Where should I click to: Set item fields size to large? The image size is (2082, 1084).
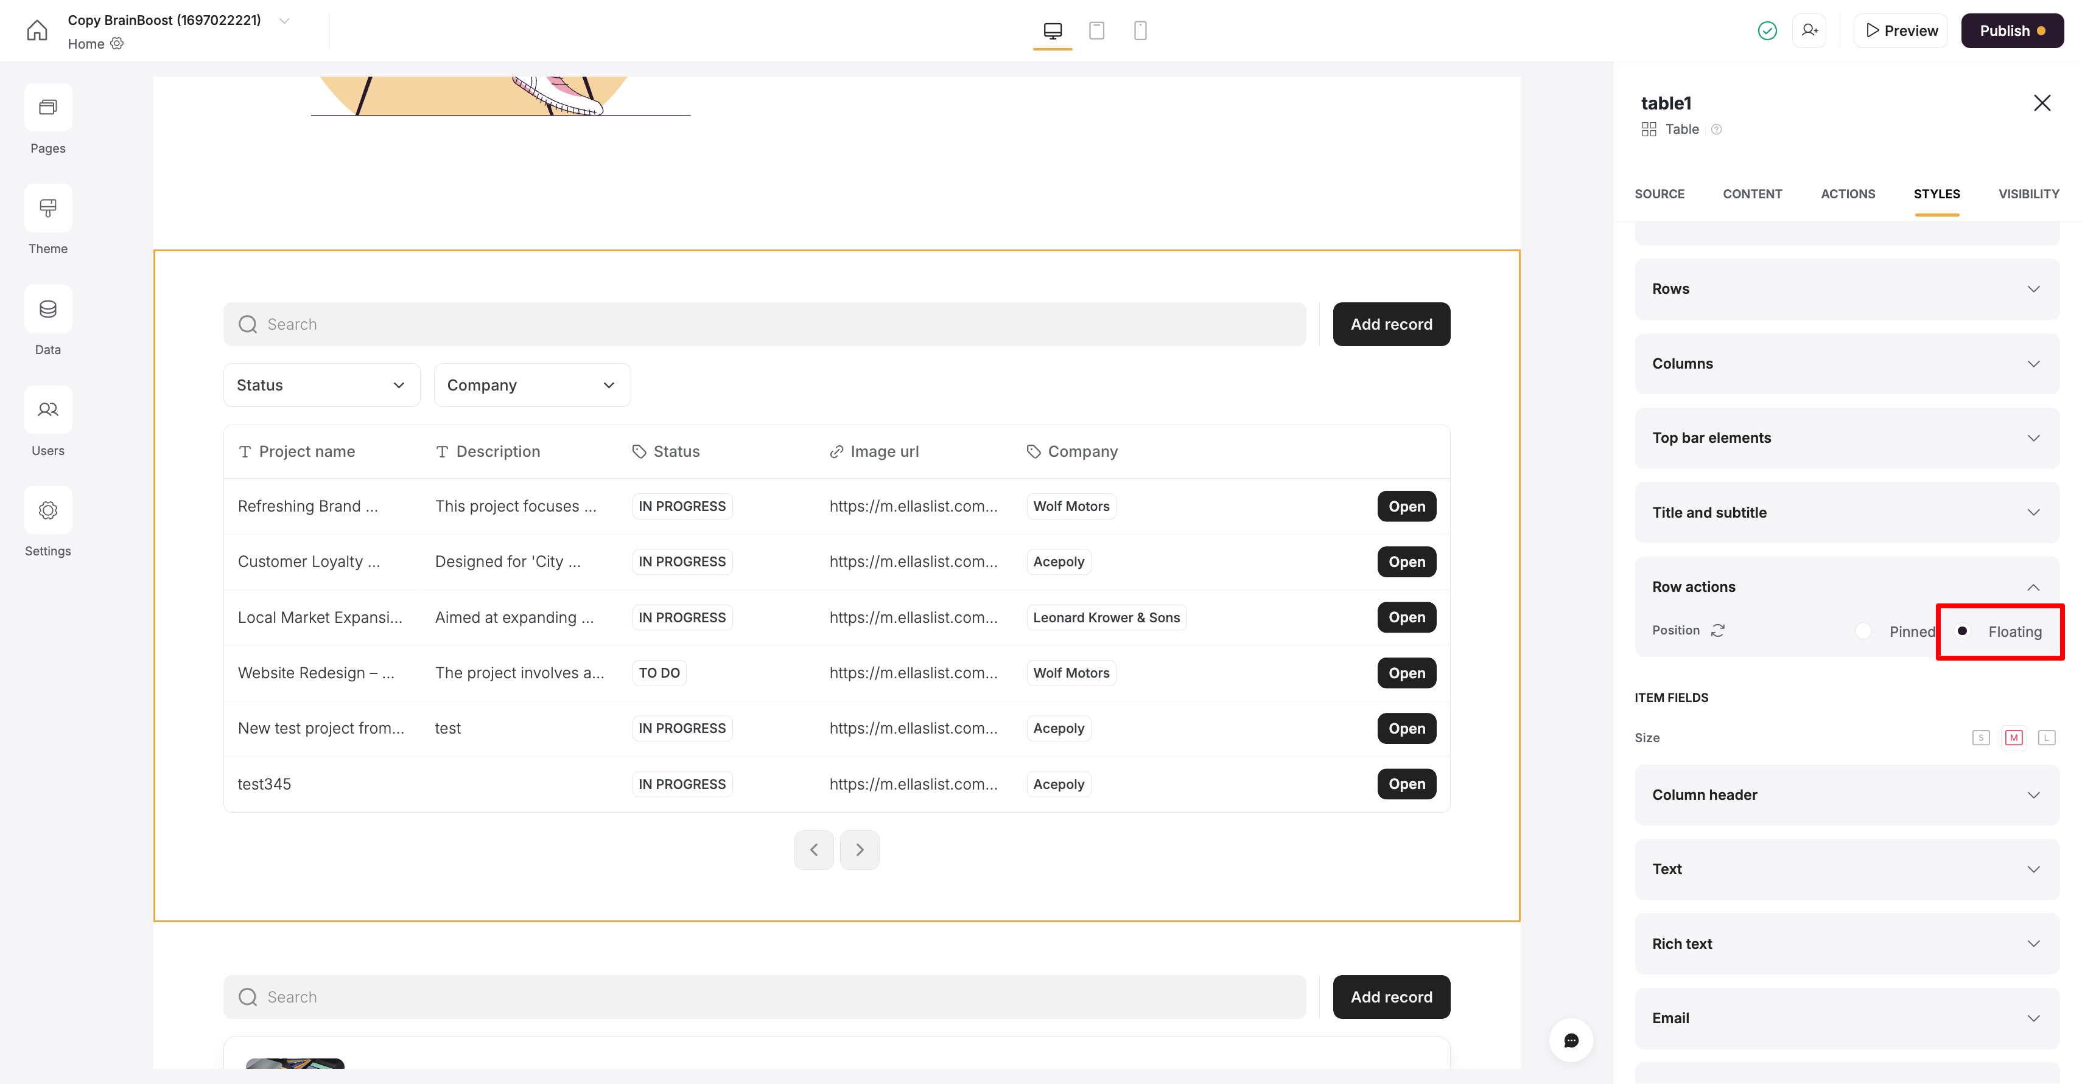[x=2047, y=737]
